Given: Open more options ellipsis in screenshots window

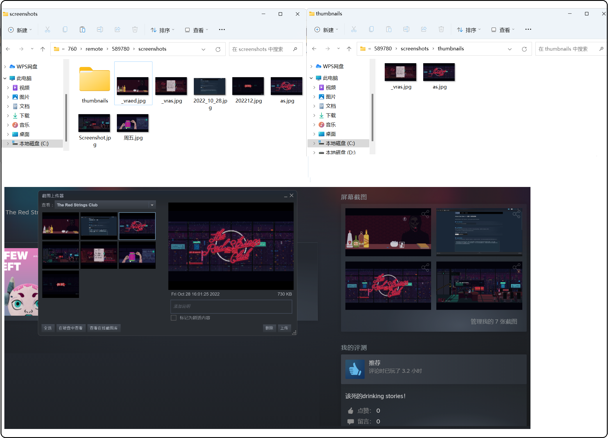Looking at the screenshot, I should click(x=222, y=30).
